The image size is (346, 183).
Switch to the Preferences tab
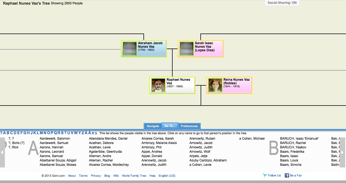pyautogui.click(x=189, y=126)
